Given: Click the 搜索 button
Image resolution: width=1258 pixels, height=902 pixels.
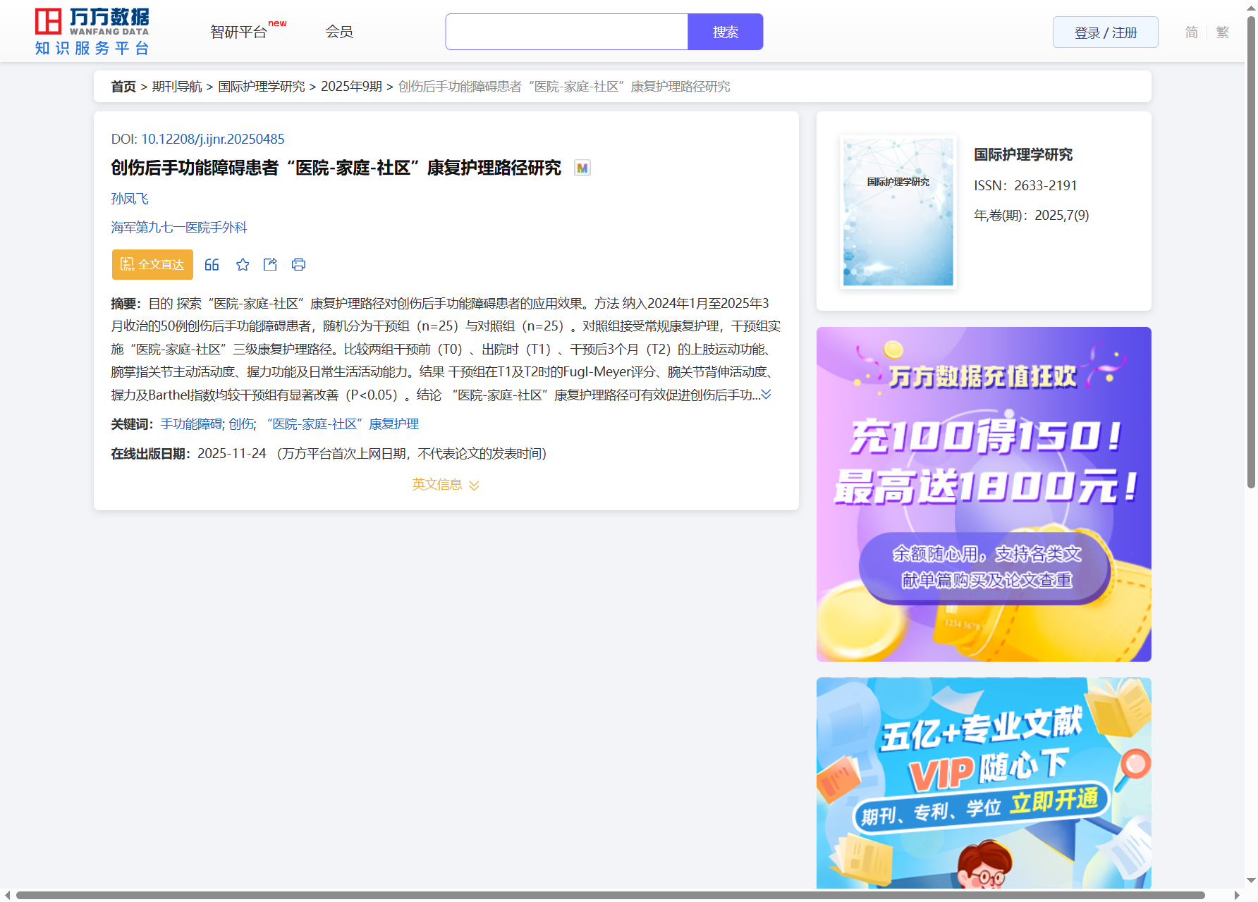Looking at the screenshot, I should [725, 32].
